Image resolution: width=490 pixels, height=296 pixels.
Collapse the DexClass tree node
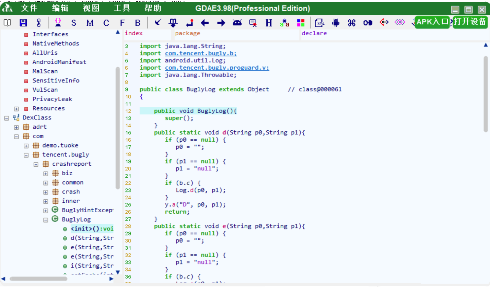(6, 118)
